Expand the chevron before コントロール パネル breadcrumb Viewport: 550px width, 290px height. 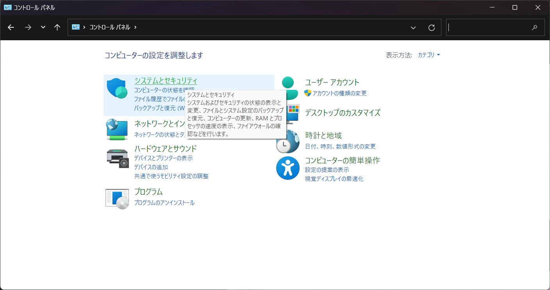[x=84, y=27]
